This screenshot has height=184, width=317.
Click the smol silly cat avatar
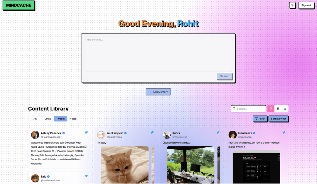click(101, 135)
